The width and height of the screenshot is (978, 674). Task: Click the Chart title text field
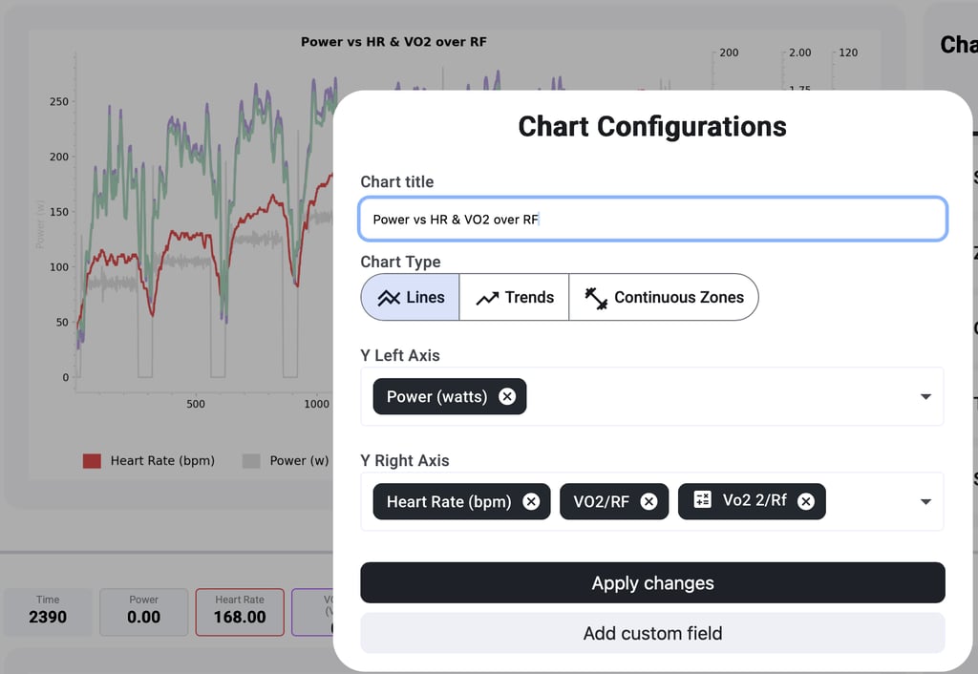tap(652, 219)
